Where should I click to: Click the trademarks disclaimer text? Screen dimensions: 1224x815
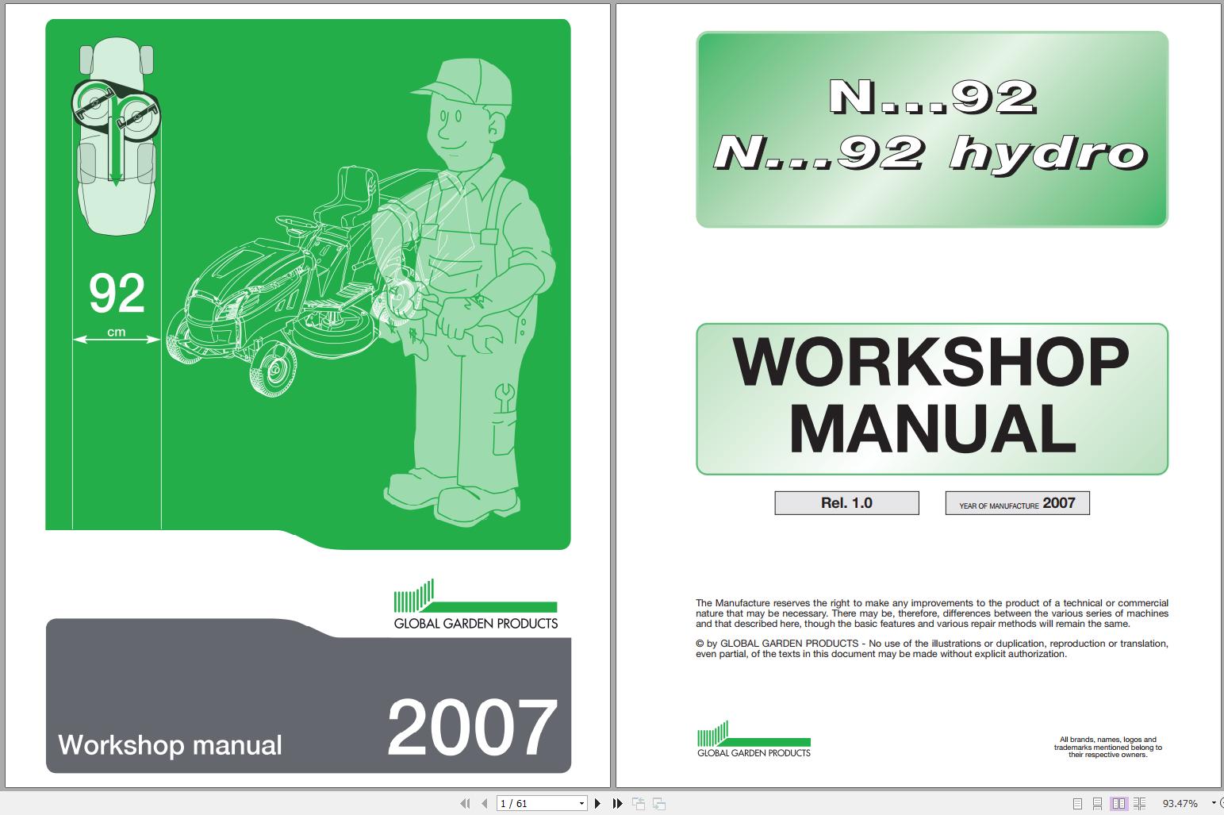(x=1107, y=747)
